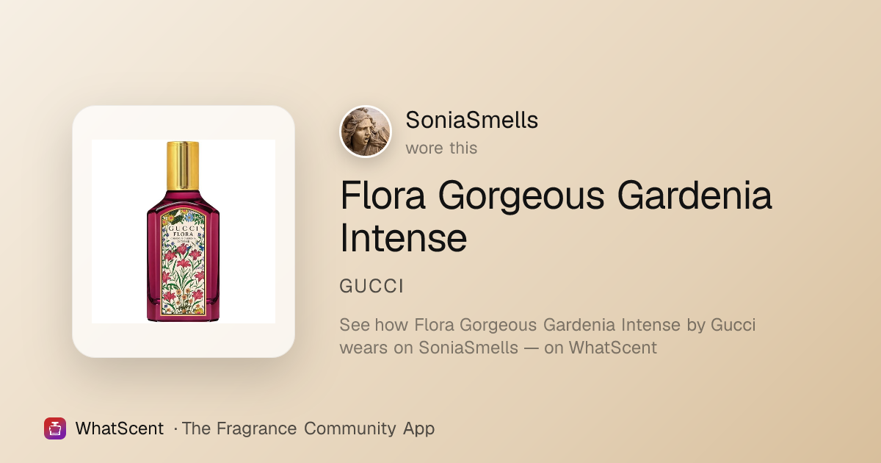Select "The Fragrance Community App" tagline
881x463 pixels.
308,428
